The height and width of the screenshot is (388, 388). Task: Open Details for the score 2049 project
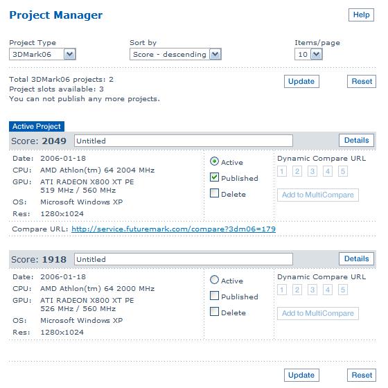click(356, 140)
